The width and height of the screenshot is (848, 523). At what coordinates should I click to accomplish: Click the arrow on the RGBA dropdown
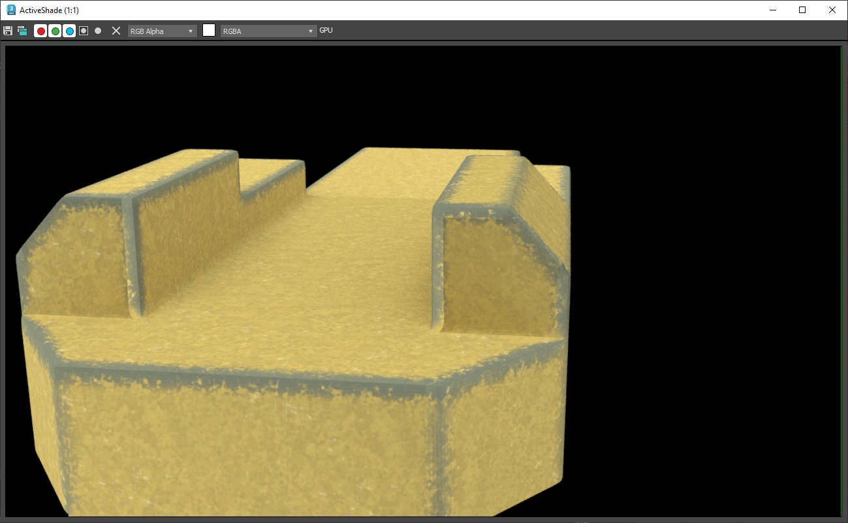[x=311, y=31]
